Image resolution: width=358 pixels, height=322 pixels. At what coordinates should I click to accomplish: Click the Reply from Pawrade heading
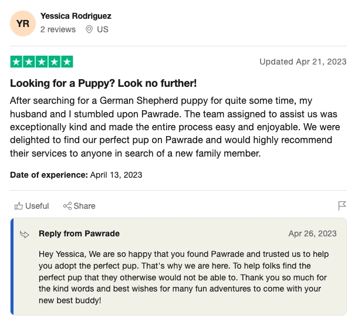click(79, 233)
